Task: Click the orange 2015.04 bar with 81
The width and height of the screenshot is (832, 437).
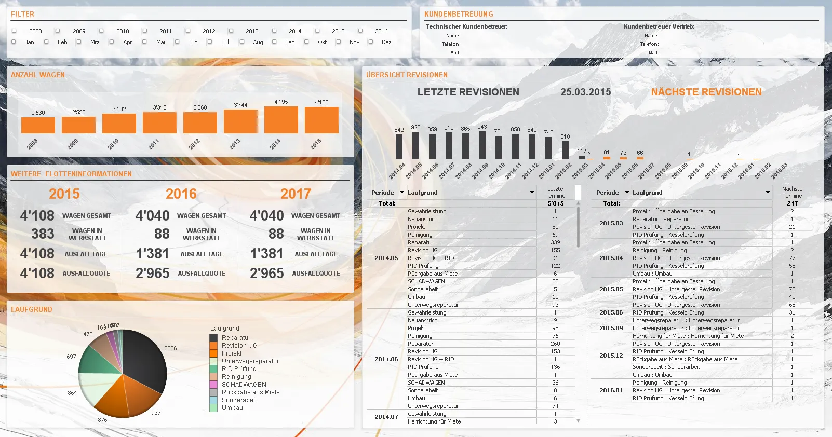Action: click(x=607, y=158)
